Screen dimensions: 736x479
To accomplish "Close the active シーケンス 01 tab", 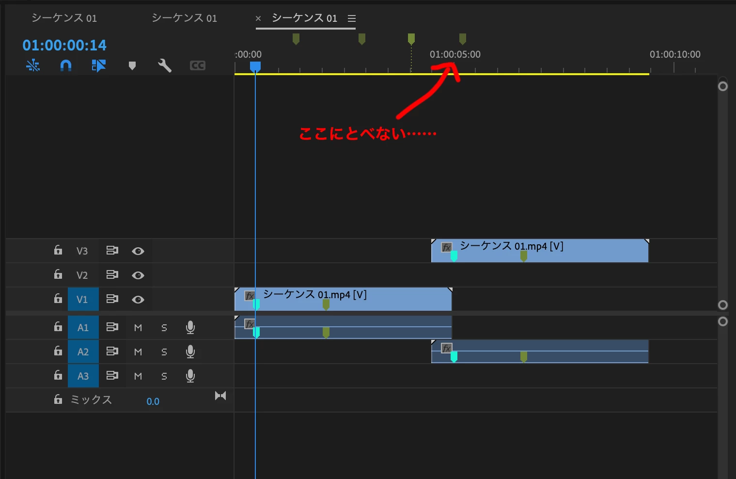I will click(258, 18).
